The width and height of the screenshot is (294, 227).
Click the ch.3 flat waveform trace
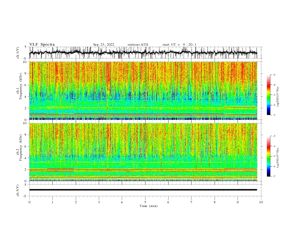[x=143, y=190]
